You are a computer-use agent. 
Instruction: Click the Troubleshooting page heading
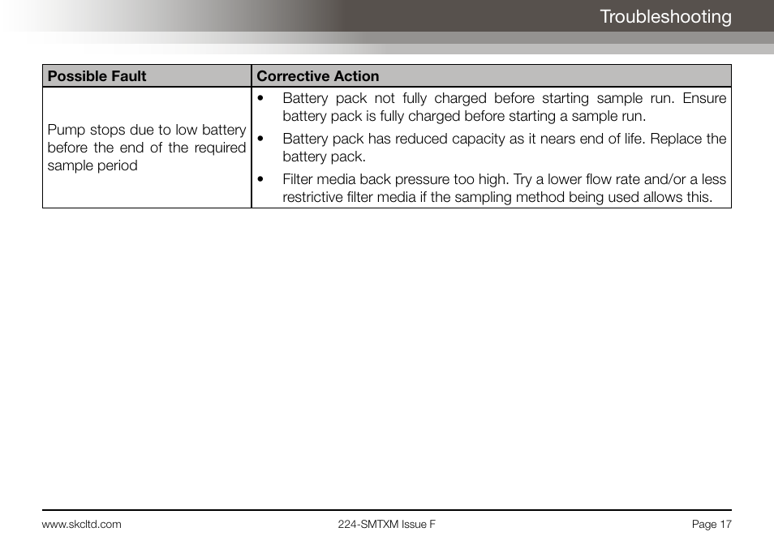pyautogui.click(x=665, y=16)
